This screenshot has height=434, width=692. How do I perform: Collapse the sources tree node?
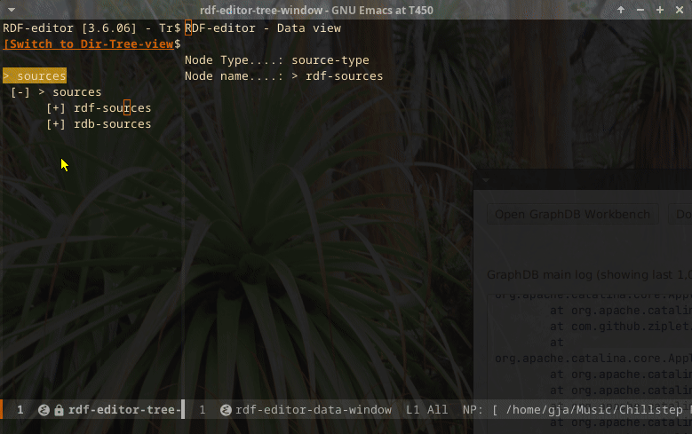tap(20, 92)
